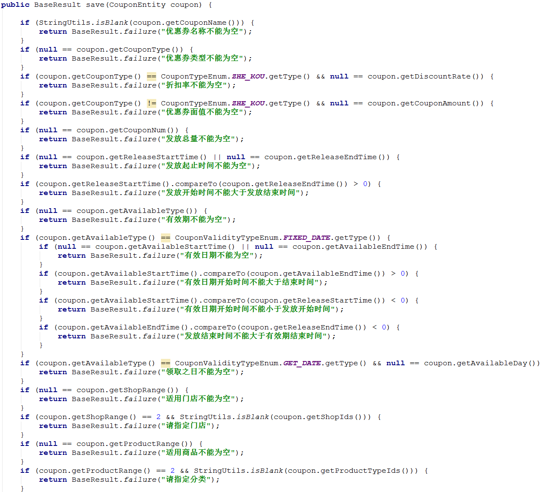Click the FIXED_DATE enum constant

[x=307, y=238]
